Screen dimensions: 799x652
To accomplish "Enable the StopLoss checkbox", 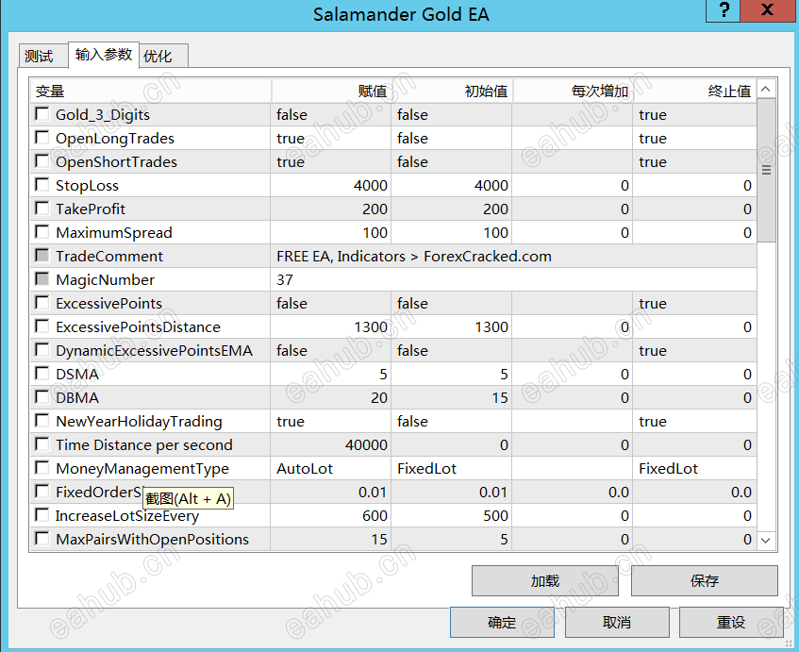I will (42, 185).
